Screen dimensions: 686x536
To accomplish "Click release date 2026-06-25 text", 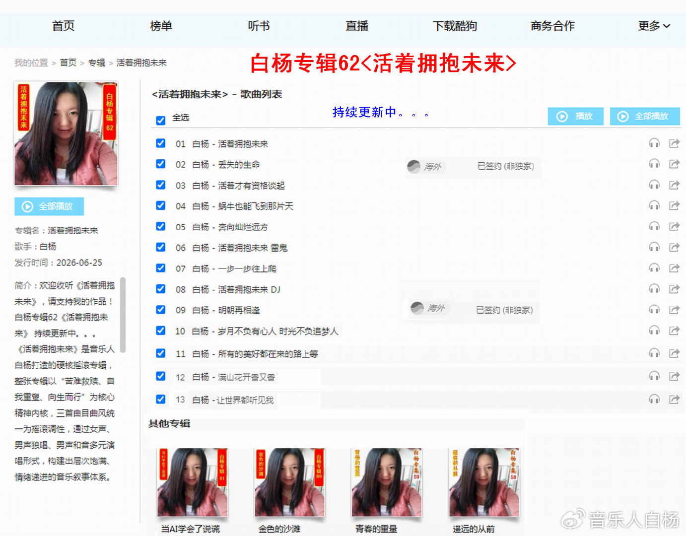I will point(79,263).
